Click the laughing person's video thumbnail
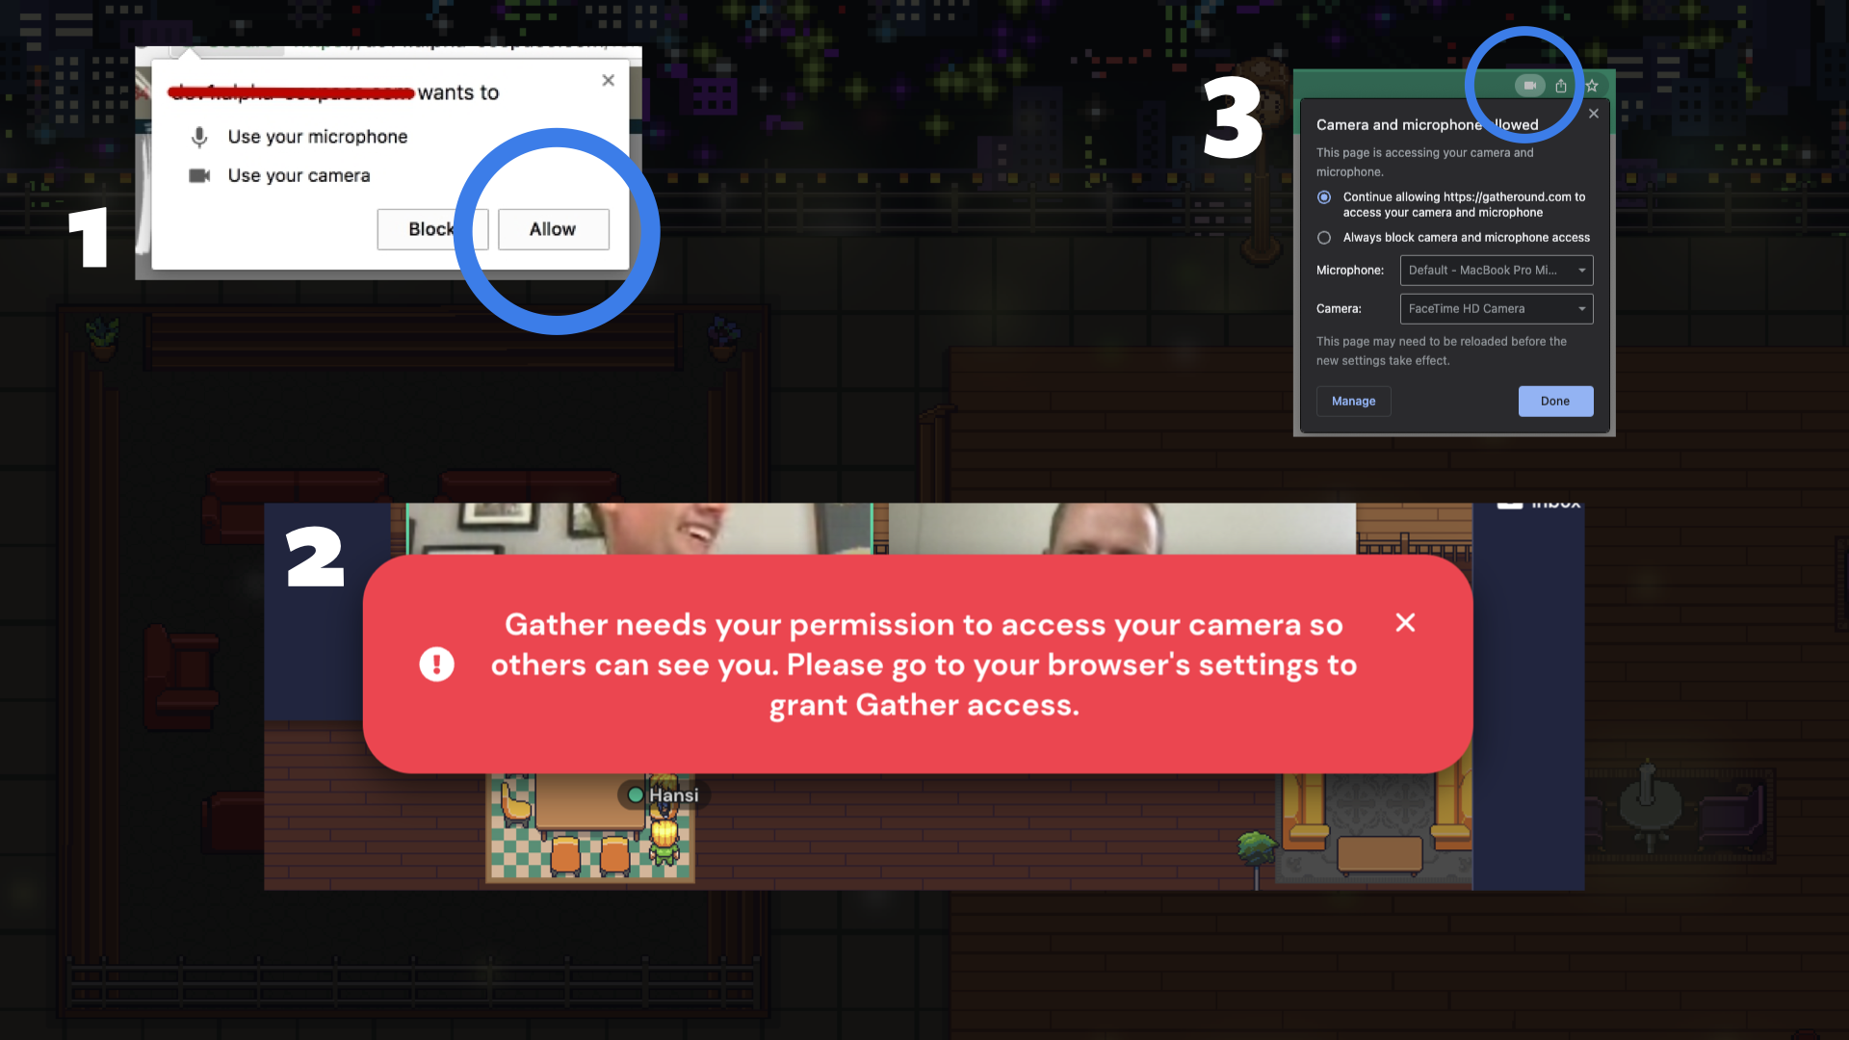This screenshot has width=1849, height=1040. (x=639, y=529)
